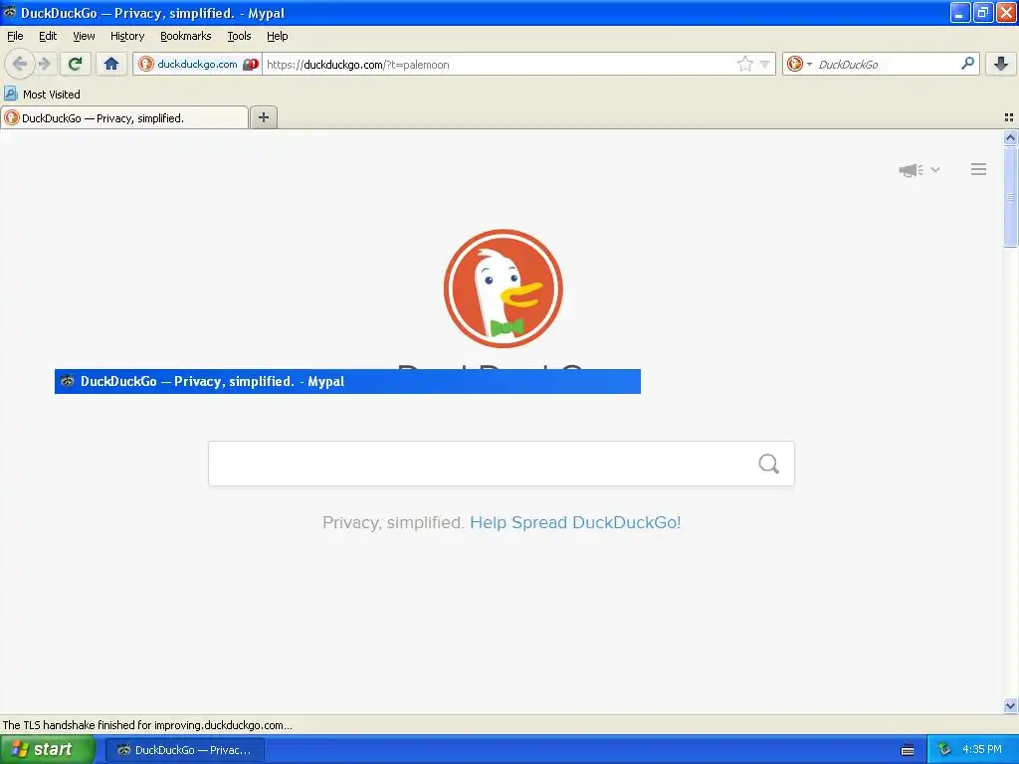This screenshot has height=764, width=1019.
Task: Open the Most Visited bookmarks folder
Action: pos(42,95)
